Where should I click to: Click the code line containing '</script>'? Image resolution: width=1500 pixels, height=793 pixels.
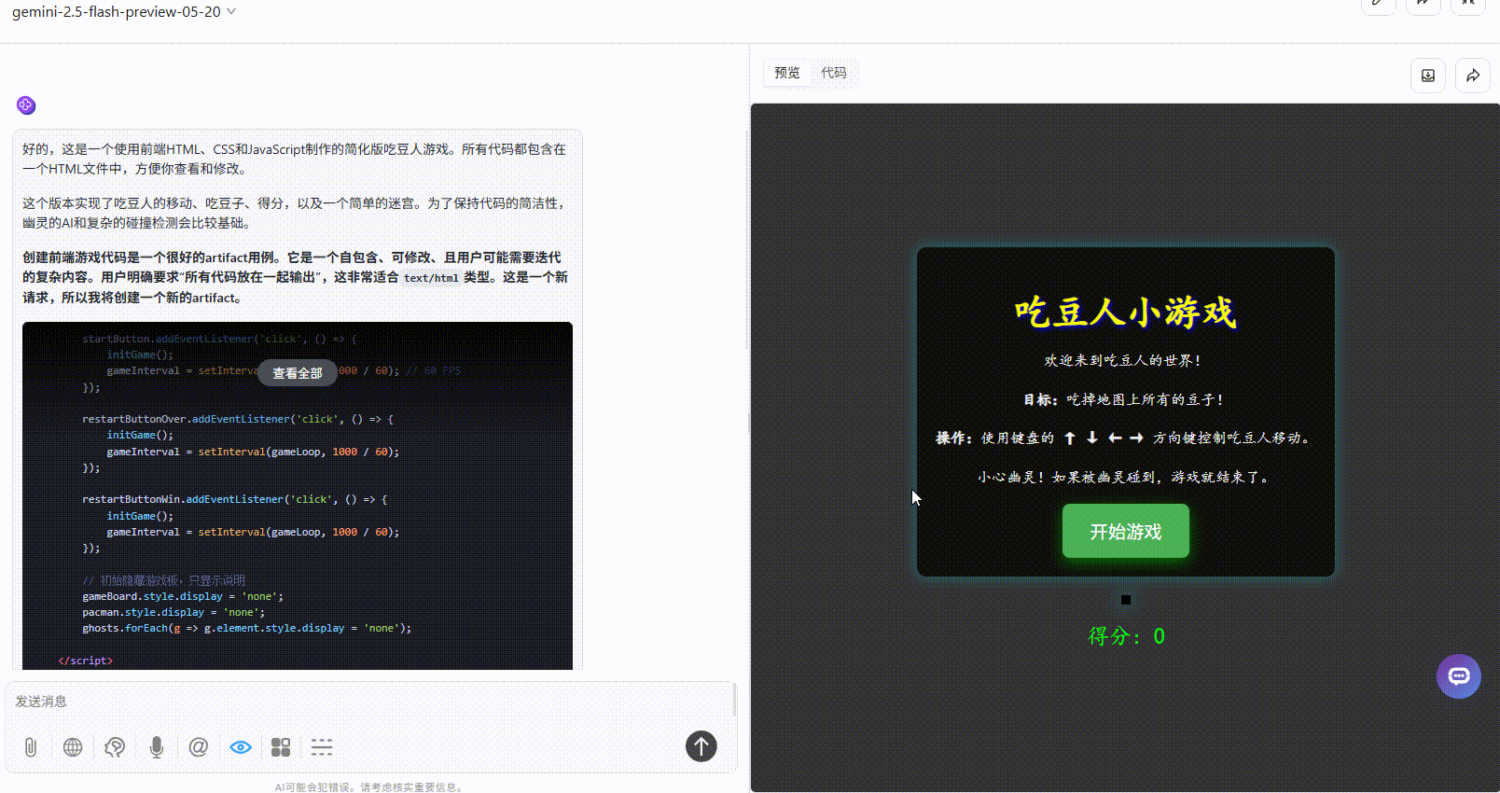click(86, 661)
